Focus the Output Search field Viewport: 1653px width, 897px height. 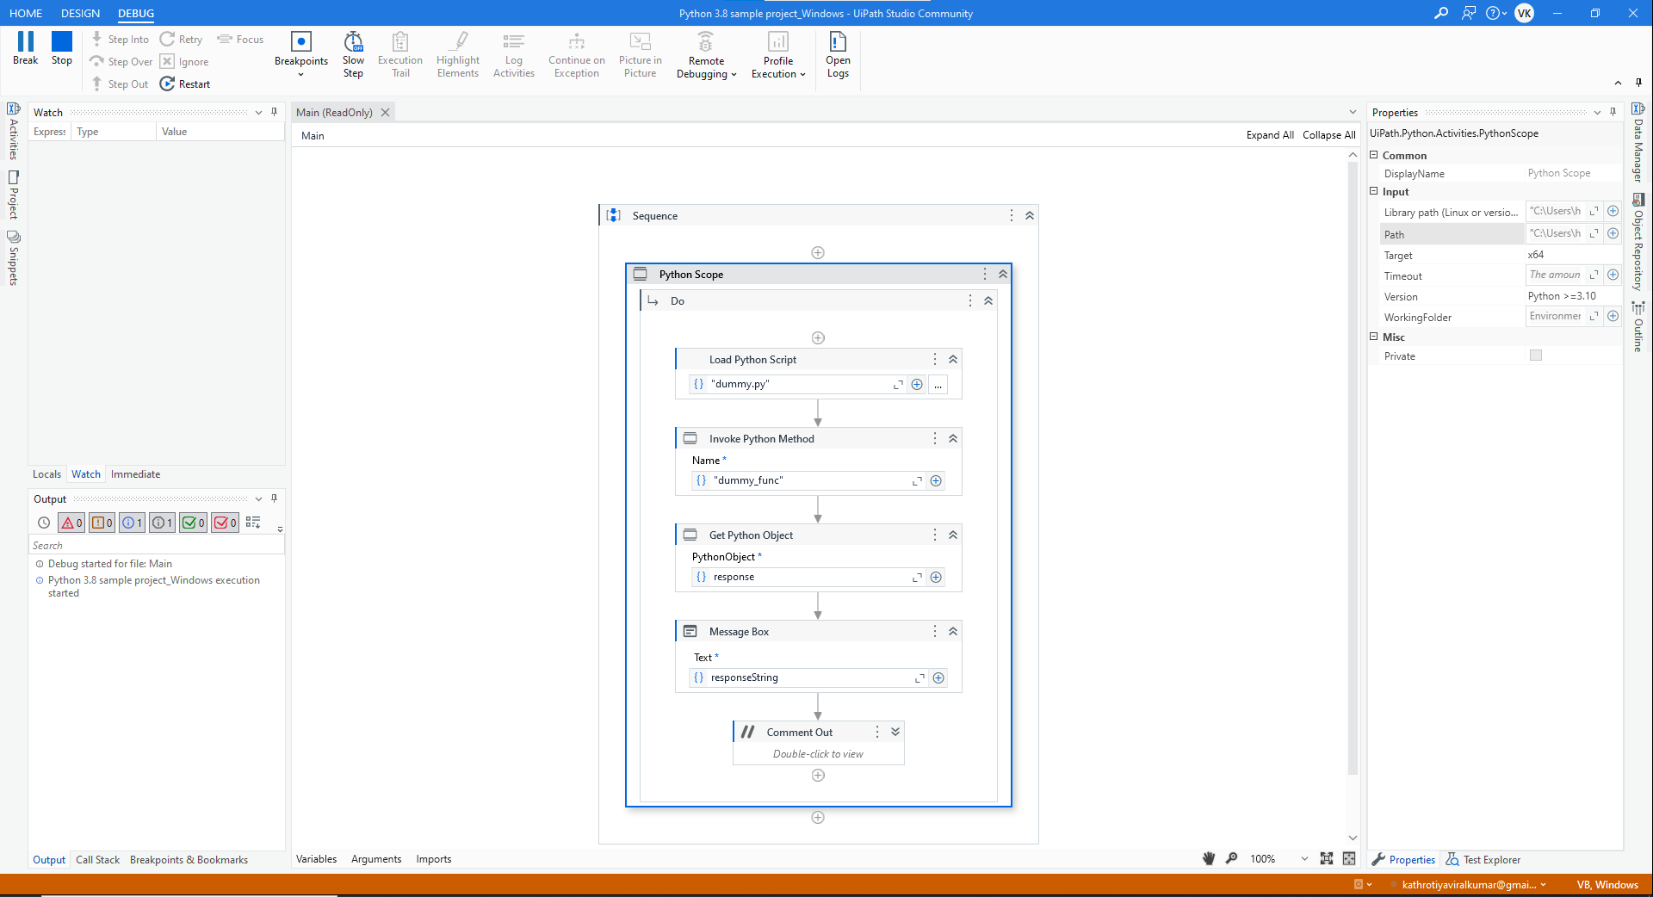click(156, 545)
